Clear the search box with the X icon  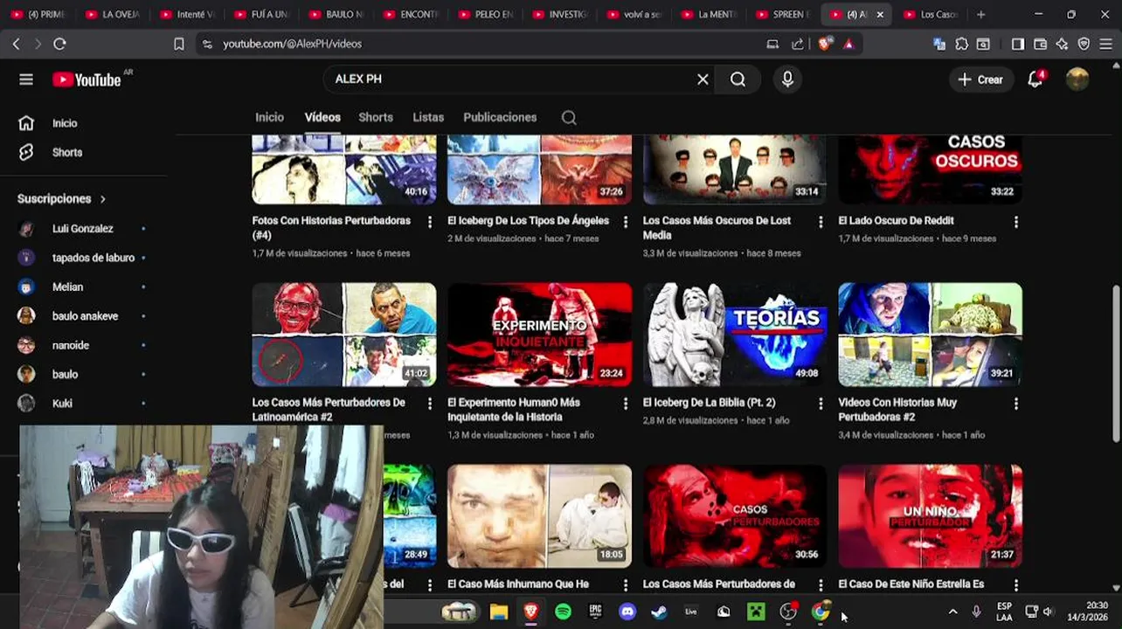point(703,79)
